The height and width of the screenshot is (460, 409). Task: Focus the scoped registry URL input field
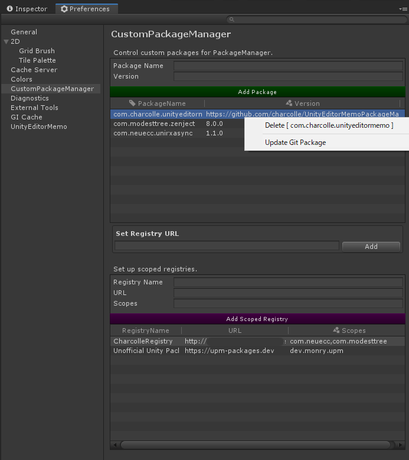(288, 293)
